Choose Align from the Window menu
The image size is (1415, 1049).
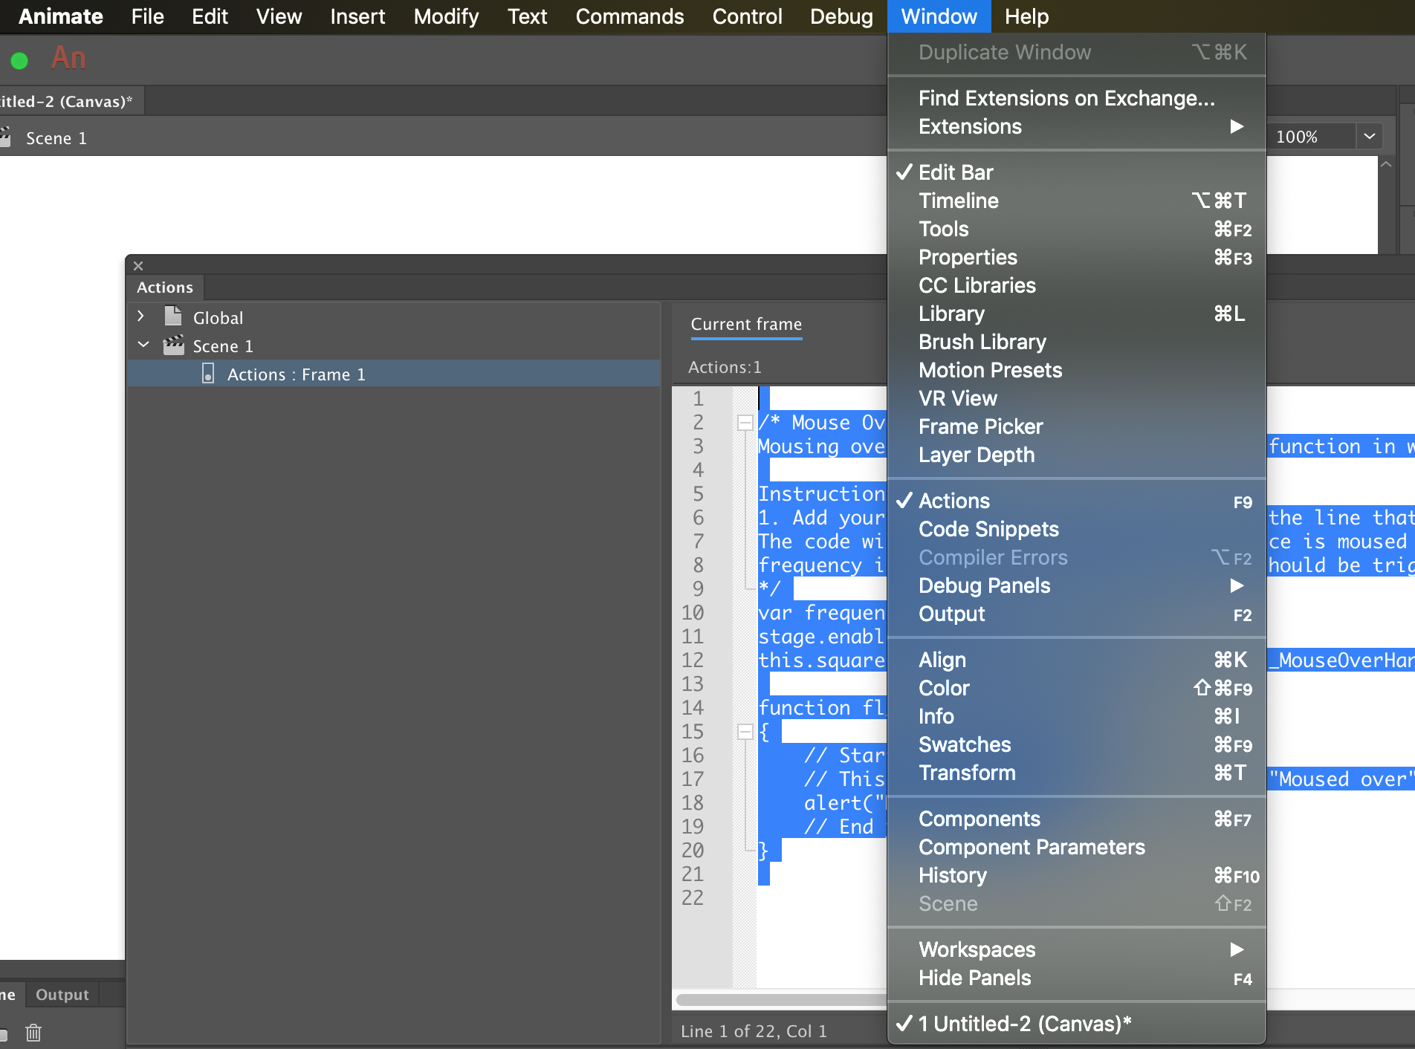point(1077,660)
